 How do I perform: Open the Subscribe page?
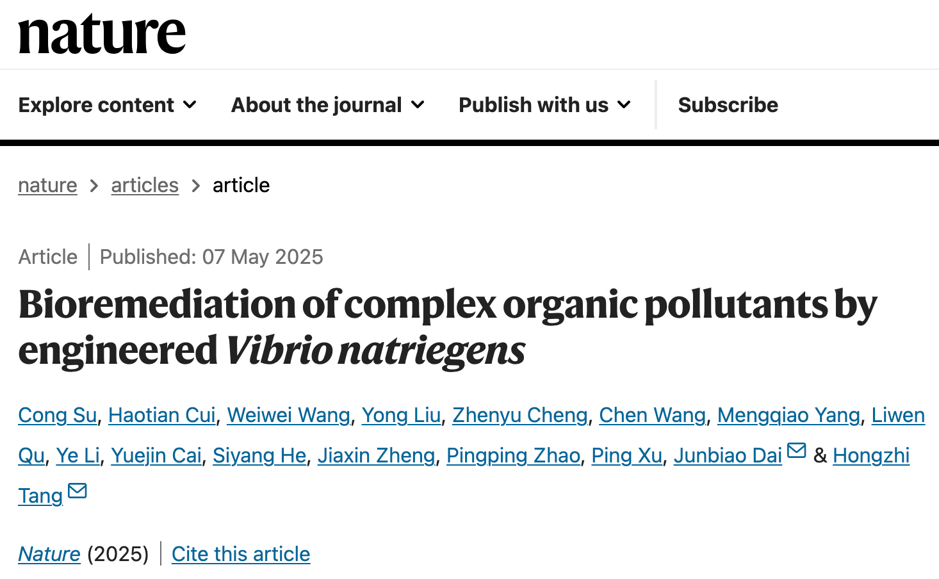728,105
